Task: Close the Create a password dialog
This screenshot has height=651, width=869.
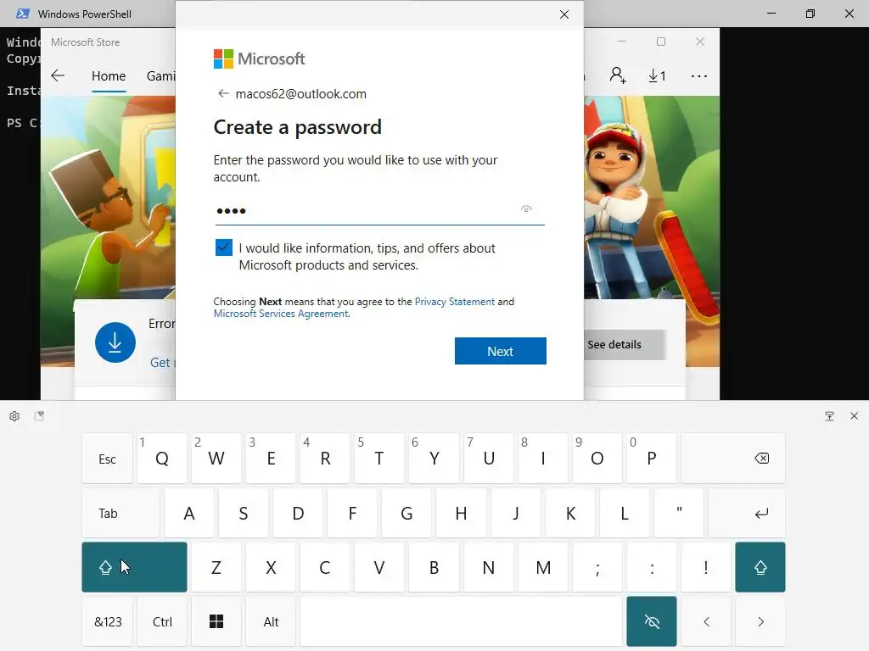Action: point(564,14)
